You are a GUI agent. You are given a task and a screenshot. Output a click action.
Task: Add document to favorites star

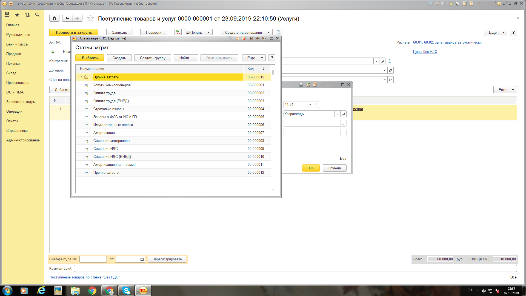click(90, 19)
